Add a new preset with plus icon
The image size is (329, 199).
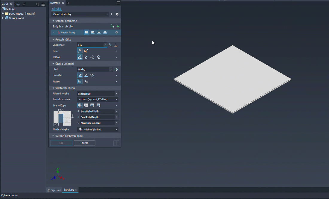point(112,14)
